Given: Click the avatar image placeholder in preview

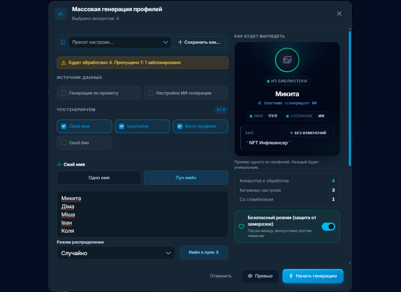Looking at the screenshot, I should (x=287, y=60).
